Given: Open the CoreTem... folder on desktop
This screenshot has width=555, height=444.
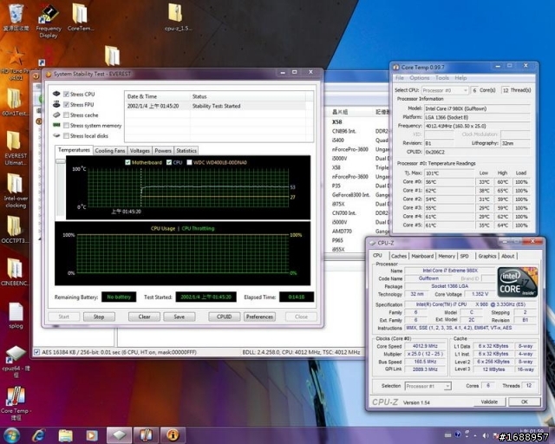Looking at the screenshot, I should [81, 17].
